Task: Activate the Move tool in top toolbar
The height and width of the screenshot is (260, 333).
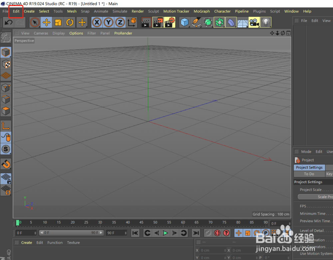Action: pyautogui.click(x=46, y=22)
